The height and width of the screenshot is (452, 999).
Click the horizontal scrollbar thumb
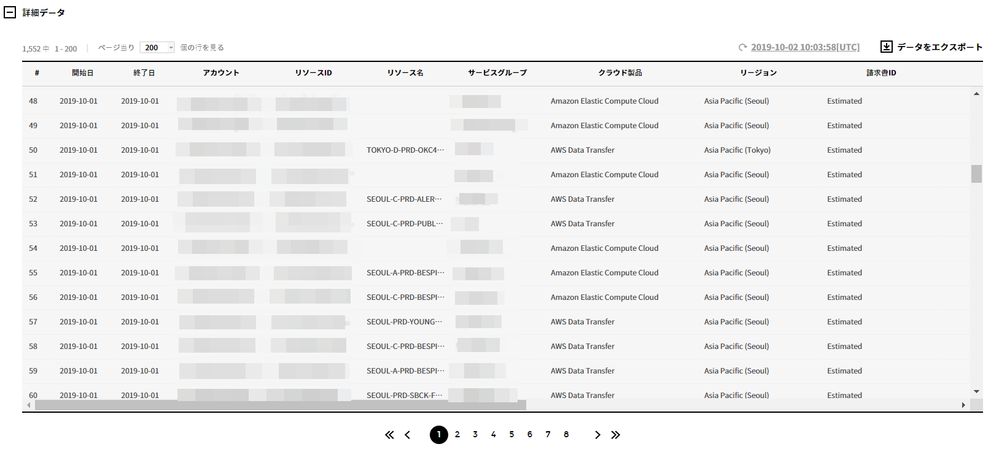(280, 405)
